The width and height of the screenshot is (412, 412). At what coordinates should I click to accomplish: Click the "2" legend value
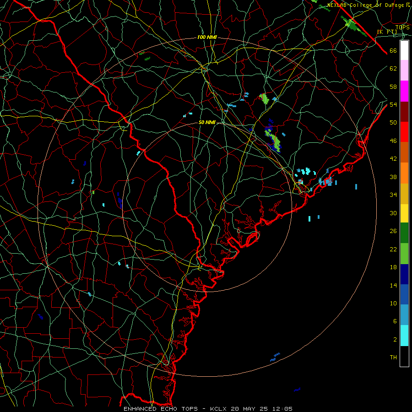click(x=395, y=340)
